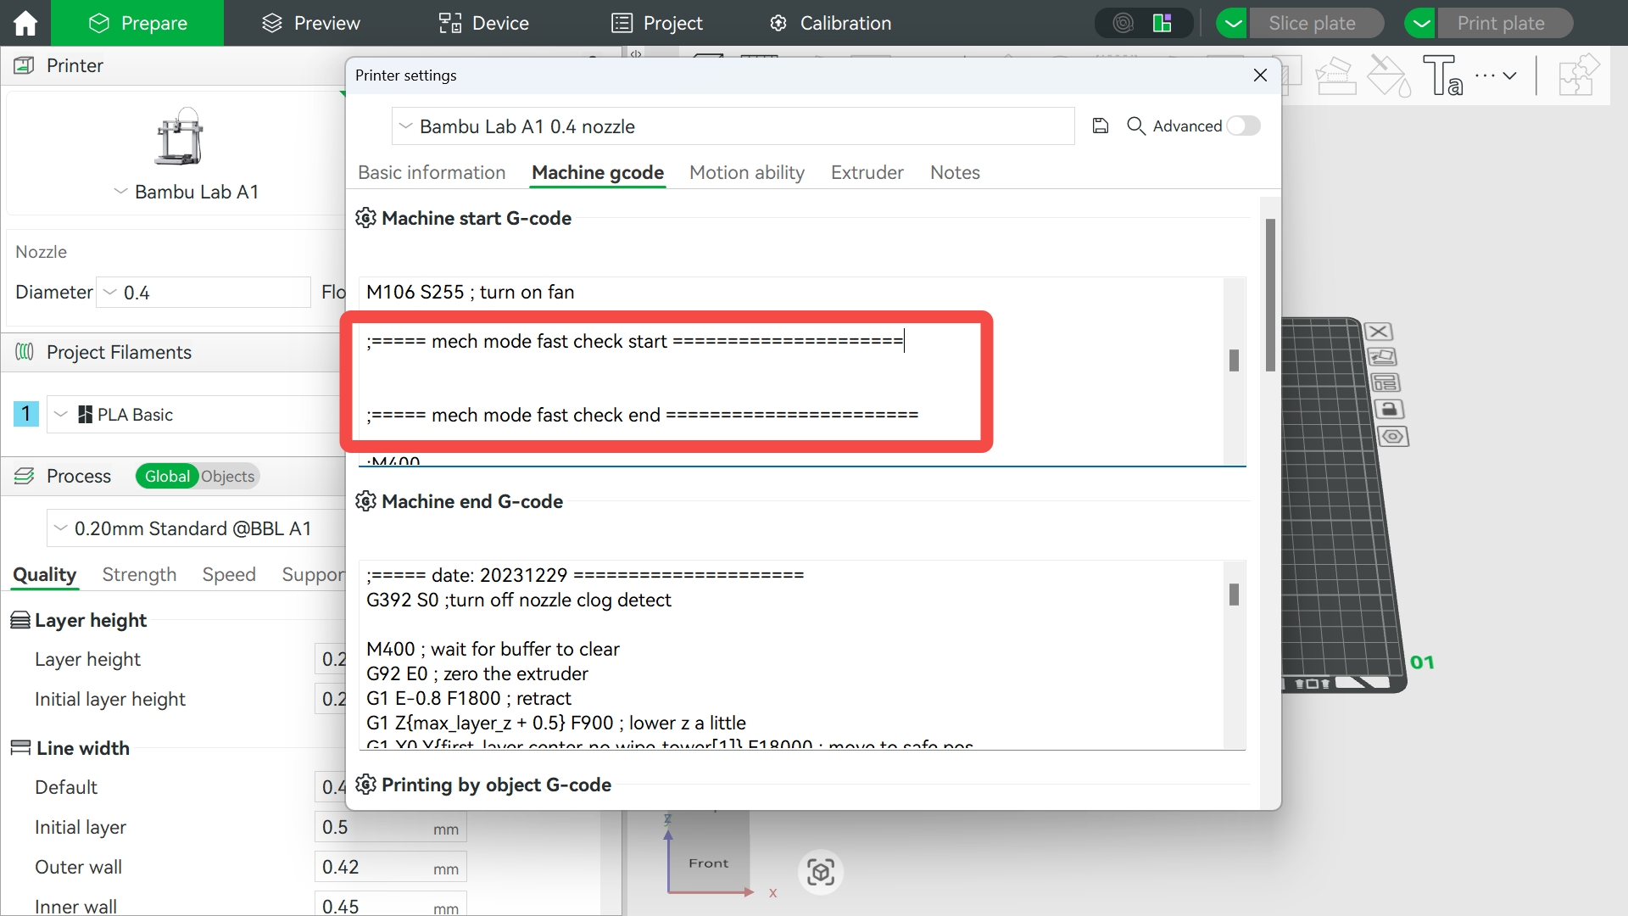Click the filament 1 color swatch
The width and height of the screenshot is (1628, 916).
[x=26, y=414]
